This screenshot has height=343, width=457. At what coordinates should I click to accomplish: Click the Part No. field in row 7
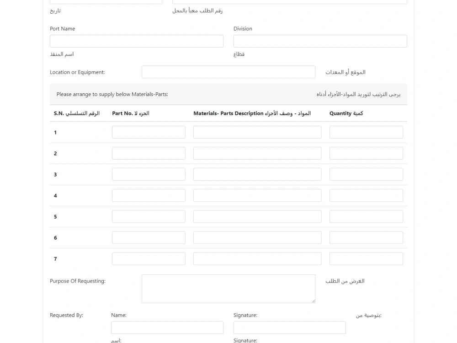(148, 258)
